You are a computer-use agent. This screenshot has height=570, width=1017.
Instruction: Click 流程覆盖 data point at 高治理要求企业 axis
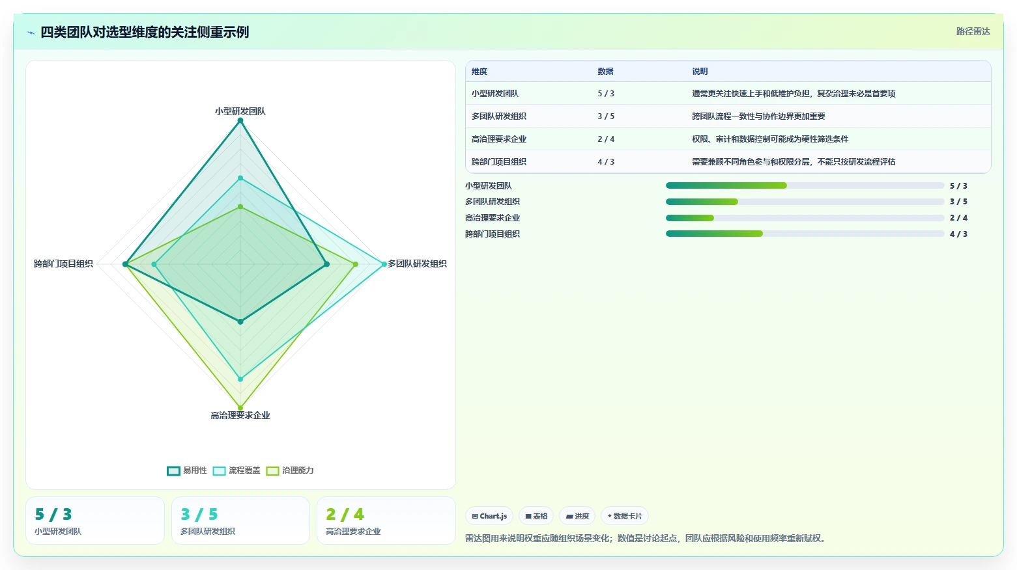(x=240, y=379)
